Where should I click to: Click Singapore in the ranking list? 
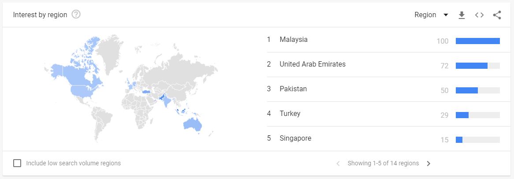[x=295, y=138]
